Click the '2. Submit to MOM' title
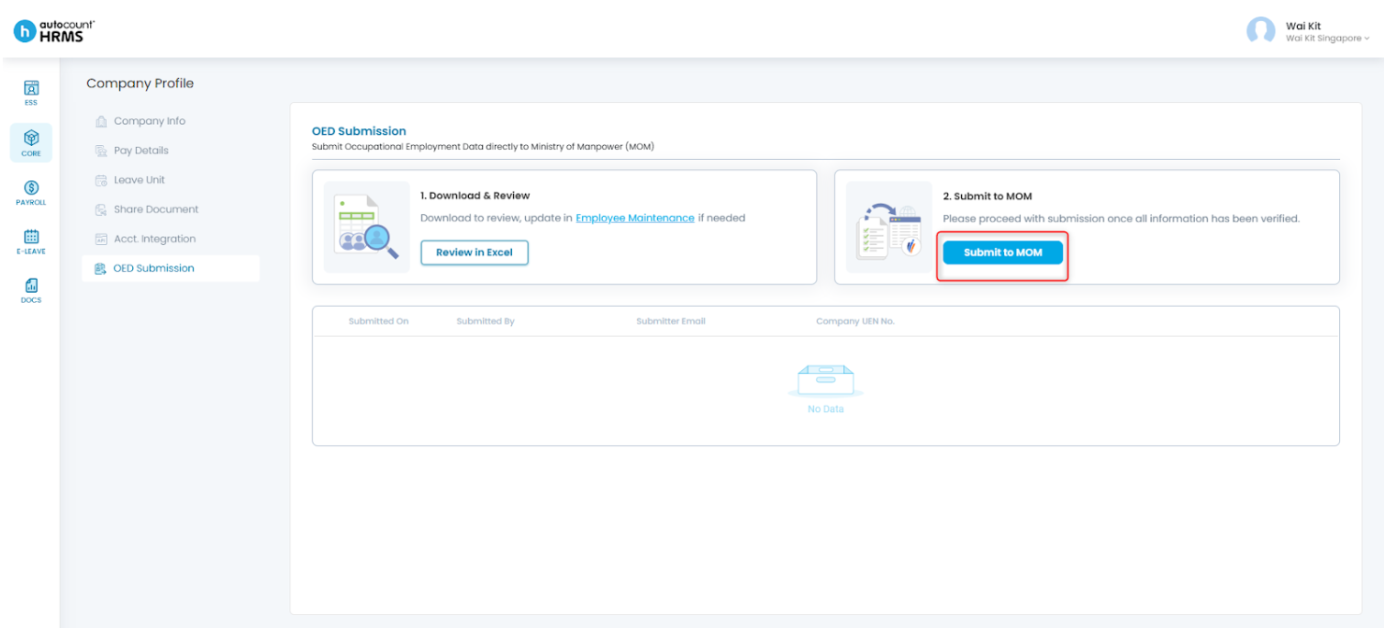Viewport: 1396px width, 628px height. point(988,196)
